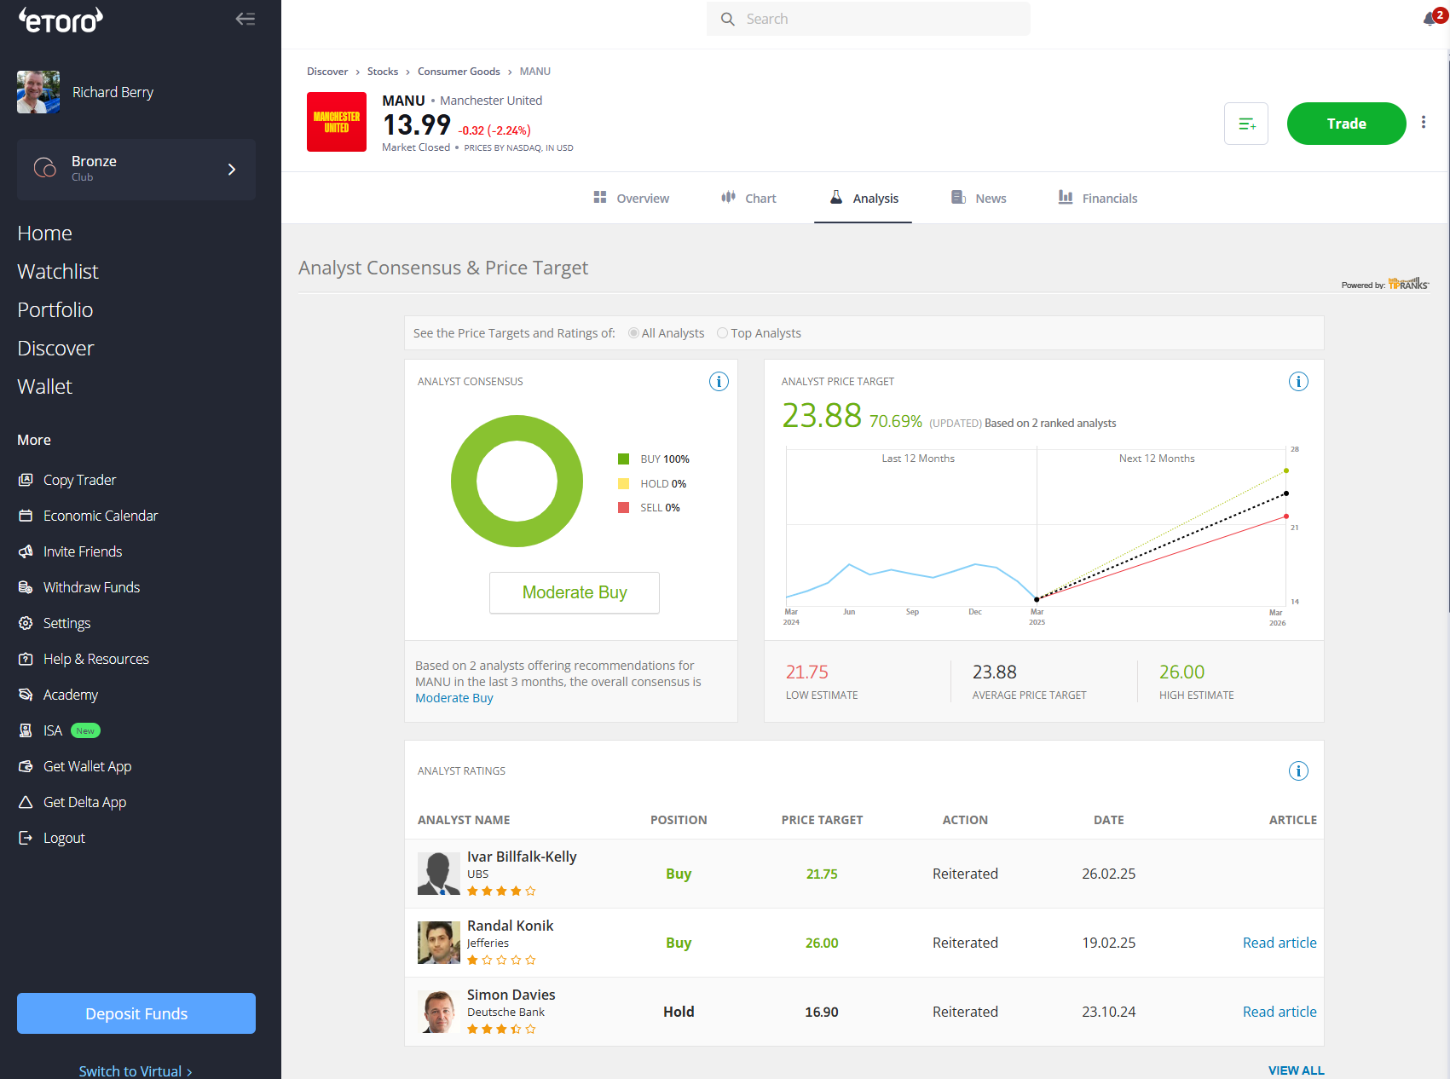Viewport: 1450px width, 1079px height.
Task: Show Analyst Ratings info icon
Action: [x=1298, y=771]
